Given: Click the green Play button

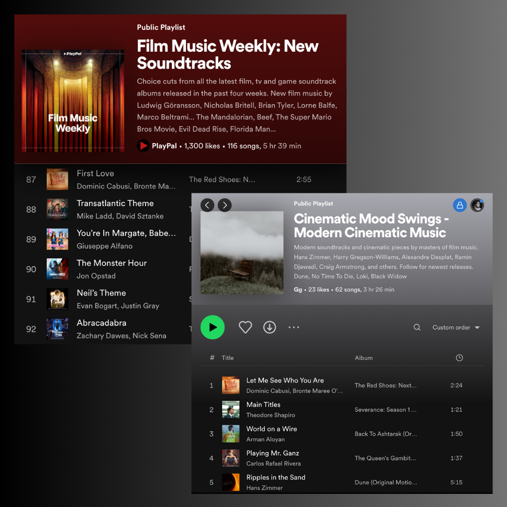Looking at the screenshot, I should click(x=213, y=327).
